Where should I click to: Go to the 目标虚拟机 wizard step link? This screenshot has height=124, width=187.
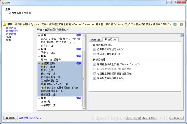[12, 31]
